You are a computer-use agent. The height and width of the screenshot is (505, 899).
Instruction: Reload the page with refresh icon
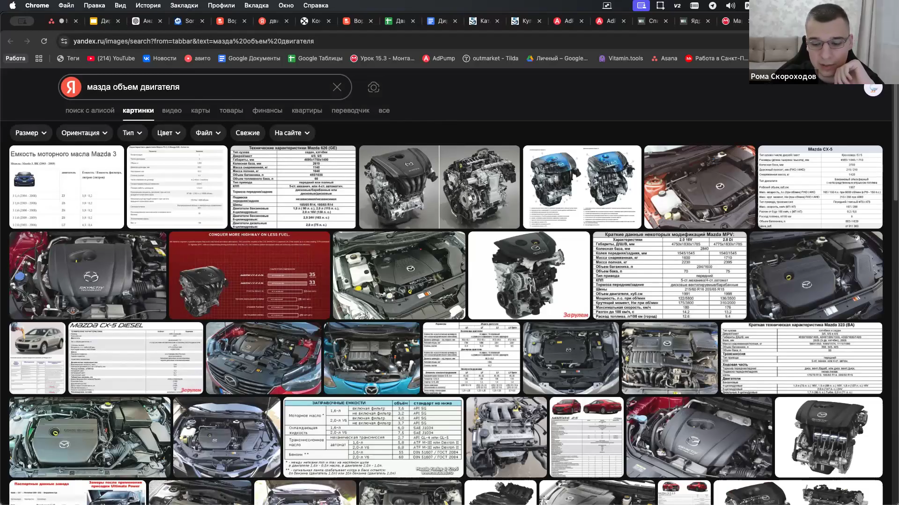point(44,41)
